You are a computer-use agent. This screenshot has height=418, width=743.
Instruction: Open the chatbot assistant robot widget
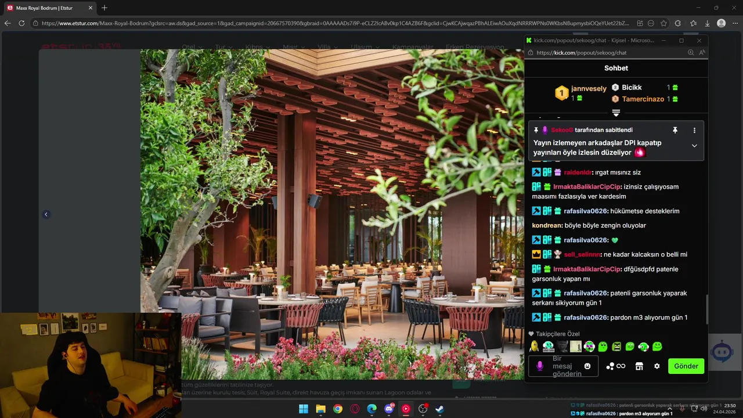(722, 352)
